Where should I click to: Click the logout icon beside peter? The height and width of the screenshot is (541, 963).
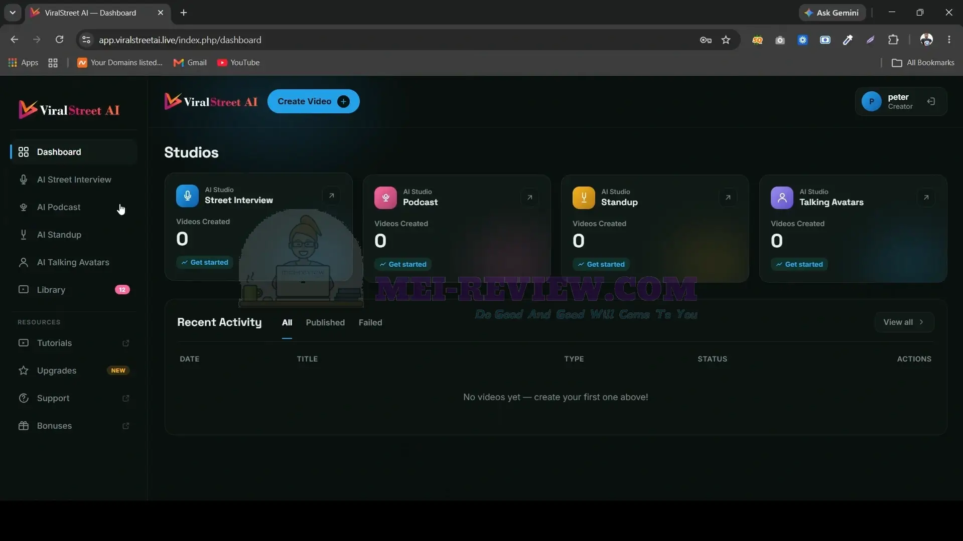(x=931, y=101)
